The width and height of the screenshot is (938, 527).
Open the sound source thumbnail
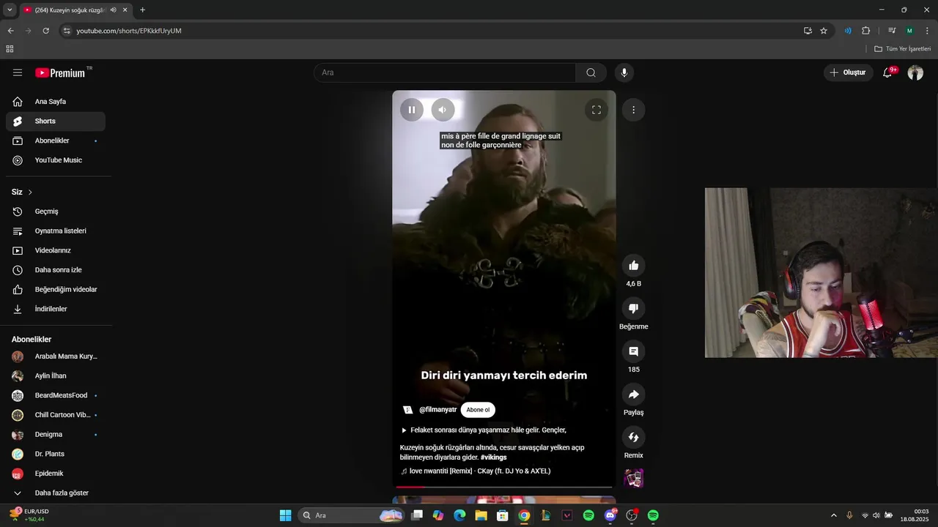coord(634,479)
